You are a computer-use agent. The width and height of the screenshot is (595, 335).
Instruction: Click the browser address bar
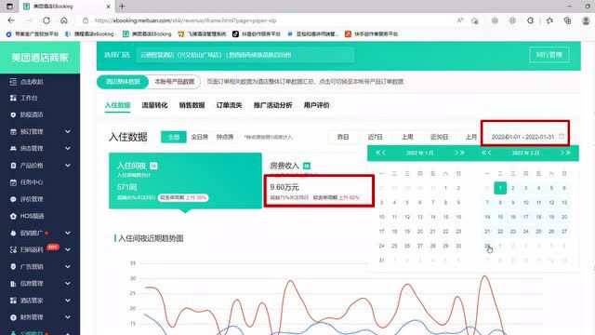[266, 20]
